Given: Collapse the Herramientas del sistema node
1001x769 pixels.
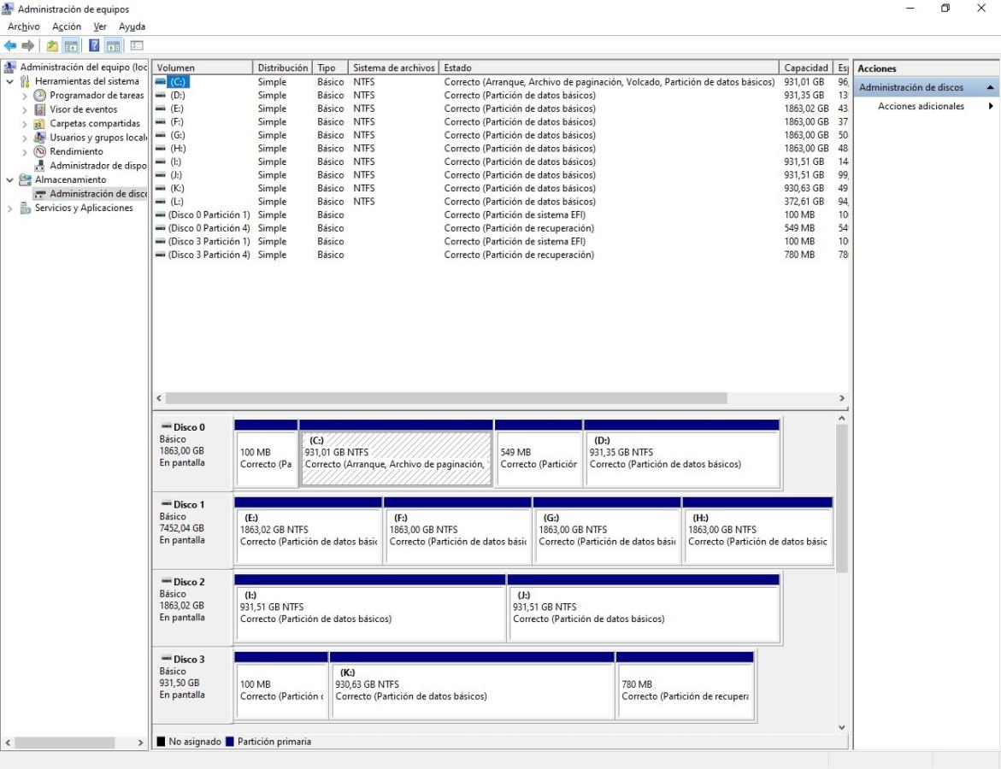Looking at the screenshot, I should 10,81.
